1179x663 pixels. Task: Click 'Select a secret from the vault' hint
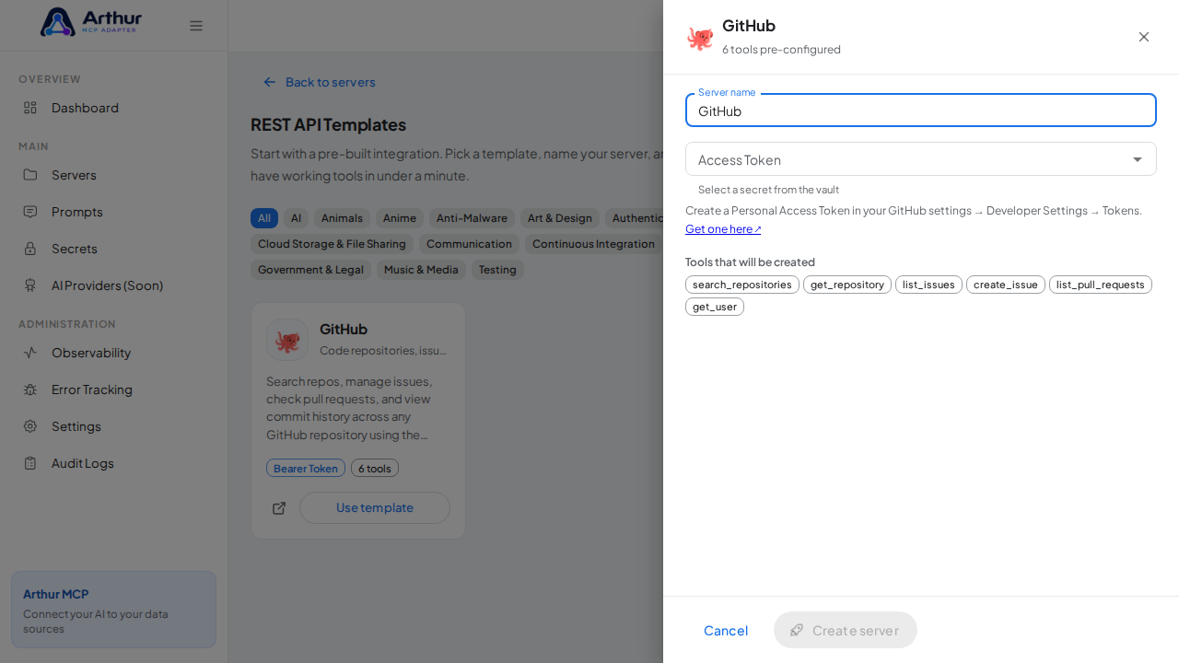click(768, 190)
